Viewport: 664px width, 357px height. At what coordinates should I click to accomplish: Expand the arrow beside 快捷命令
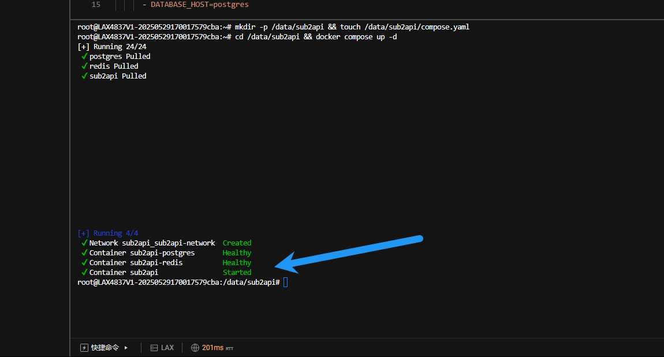(x=126, y=348)
